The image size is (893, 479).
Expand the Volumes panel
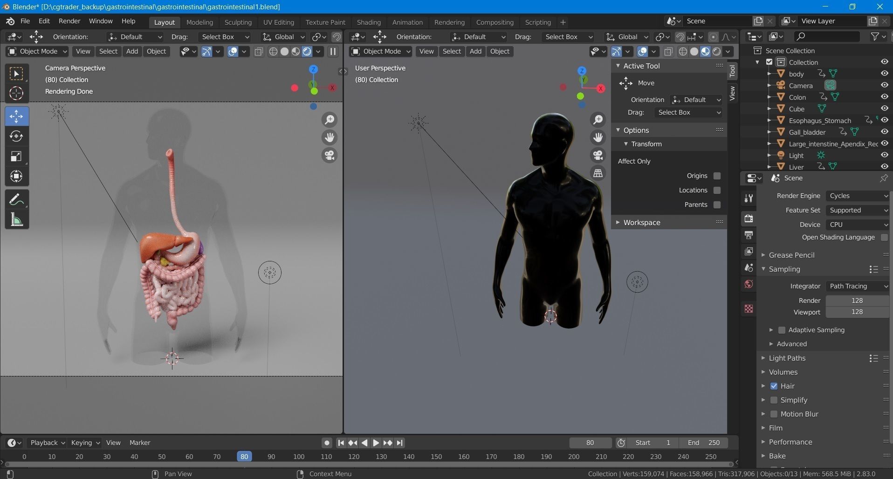pyautogui.click(x=783, y=372)
